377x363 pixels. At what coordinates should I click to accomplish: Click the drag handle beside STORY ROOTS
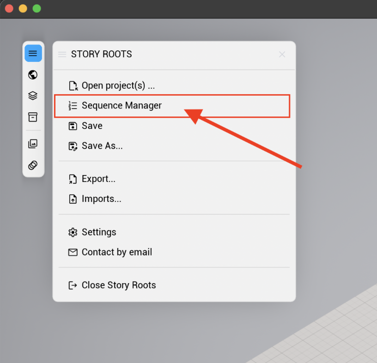[62, 54]
